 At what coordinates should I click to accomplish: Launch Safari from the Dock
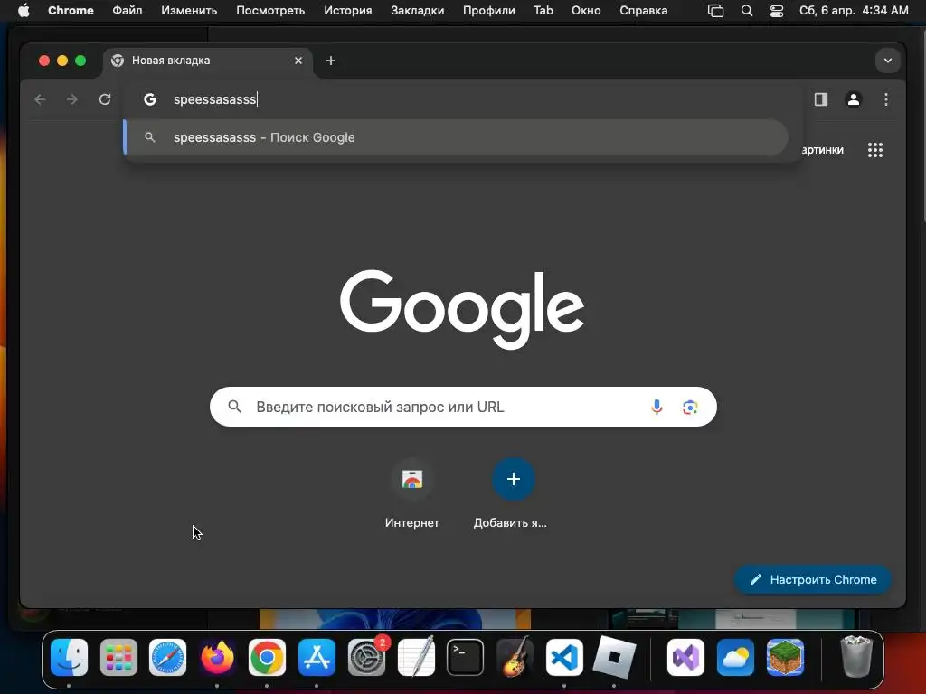pyautogui.click(x=167, y=658)
